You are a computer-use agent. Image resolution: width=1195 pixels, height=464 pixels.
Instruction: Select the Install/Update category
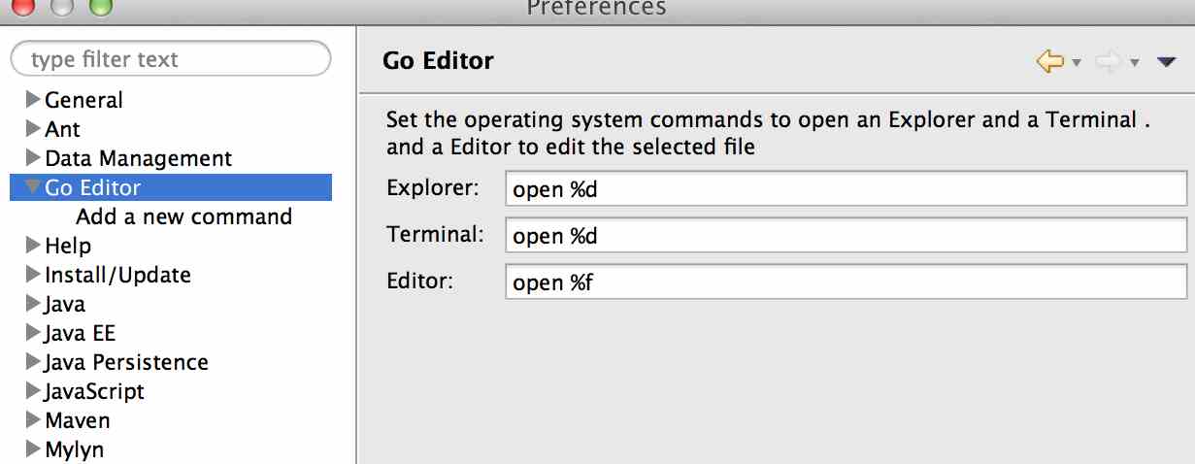pos(117,275)
